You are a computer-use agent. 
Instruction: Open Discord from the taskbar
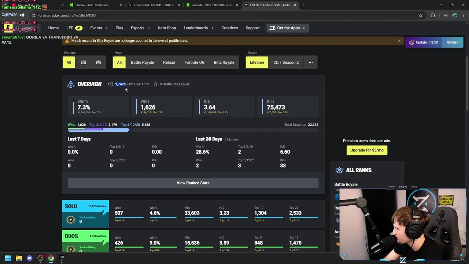coord(29,258)
